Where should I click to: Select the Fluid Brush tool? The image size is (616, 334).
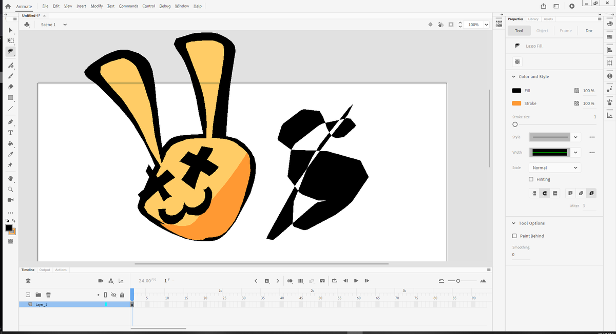(x=10, y=66)
